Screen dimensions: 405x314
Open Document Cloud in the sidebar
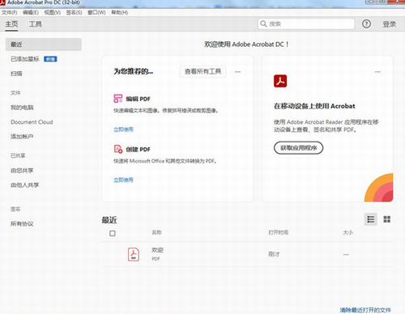pos(32,122)
